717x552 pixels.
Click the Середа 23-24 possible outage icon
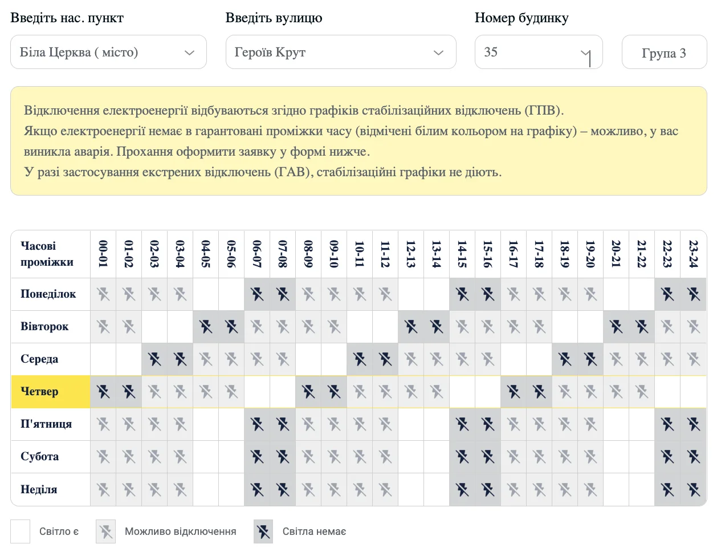click(x=693, y=359)
